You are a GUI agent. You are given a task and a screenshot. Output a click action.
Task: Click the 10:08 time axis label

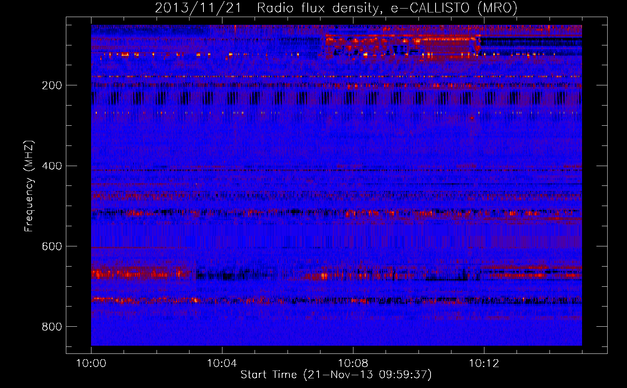[x=353, y=364]
